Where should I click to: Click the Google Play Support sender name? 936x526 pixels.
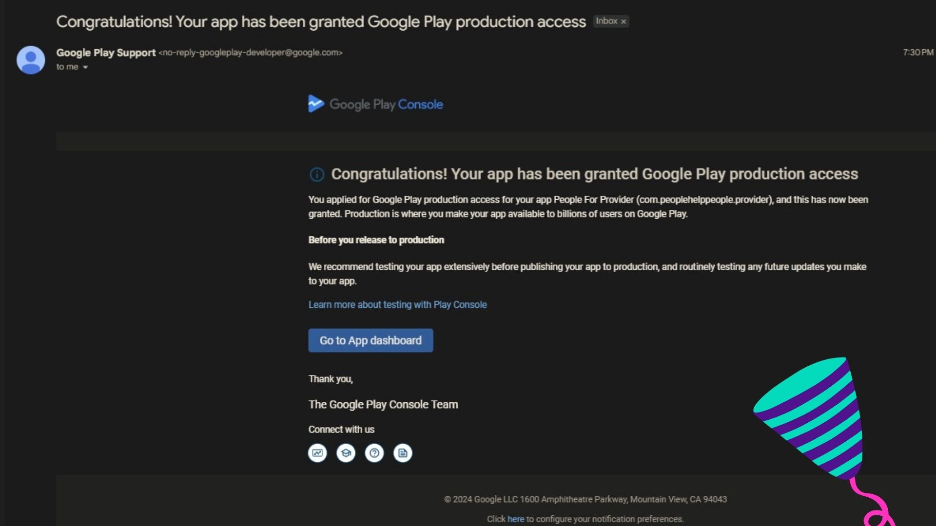[x=105, y=53]
